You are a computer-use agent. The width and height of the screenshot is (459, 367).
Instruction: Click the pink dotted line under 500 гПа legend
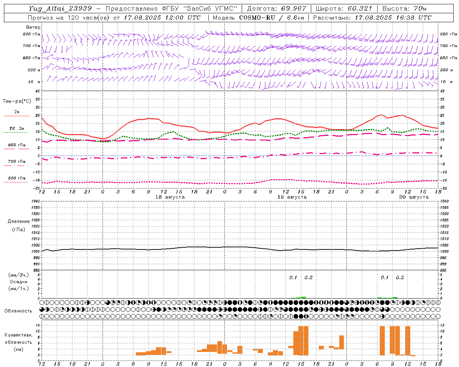[16, 182]
